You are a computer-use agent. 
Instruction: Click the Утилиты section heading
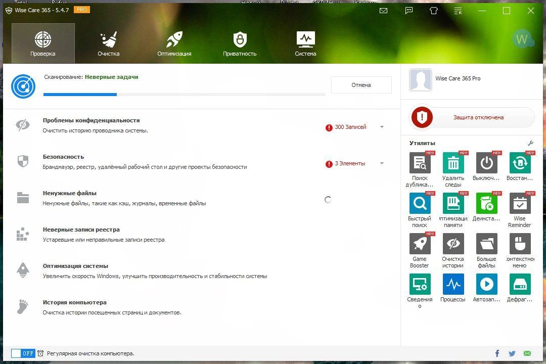422,143
